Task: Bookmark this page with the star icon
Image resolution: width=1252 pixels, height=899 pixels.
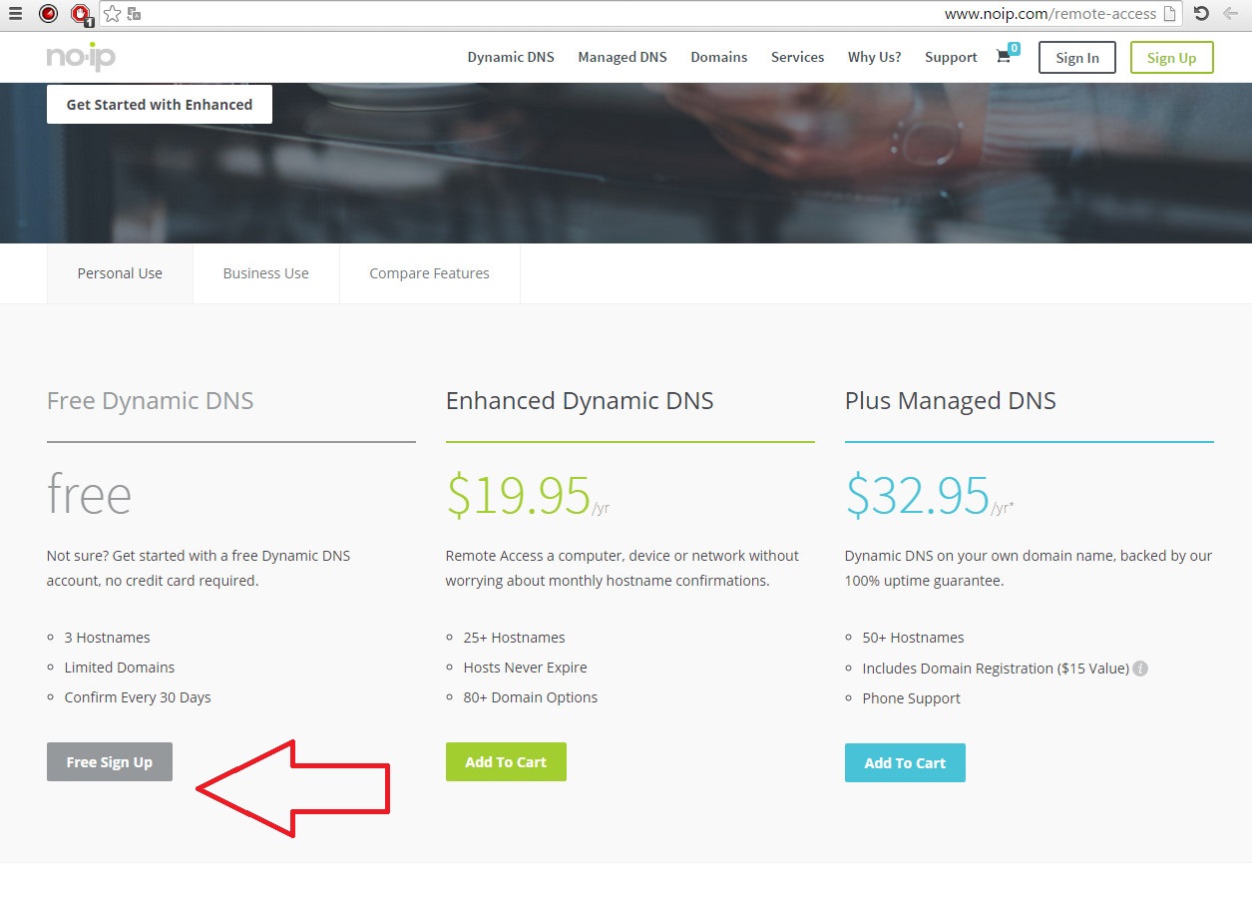Action: click(112, 14)
